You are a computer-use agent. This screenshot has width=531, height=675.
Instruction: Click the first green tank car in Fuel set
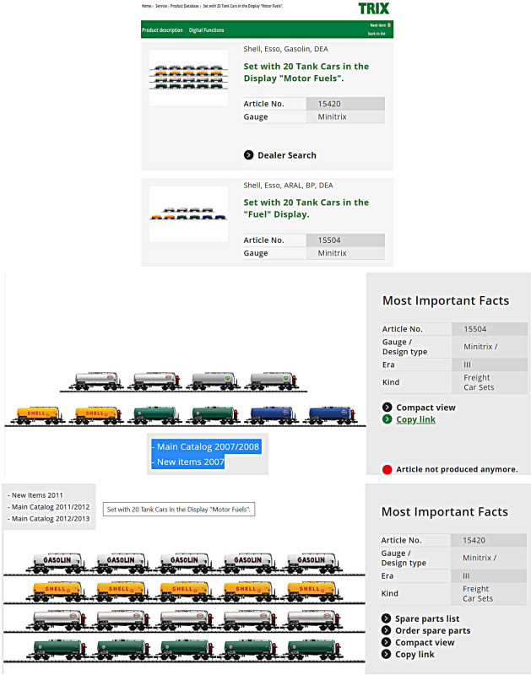(x=155, y=414)
